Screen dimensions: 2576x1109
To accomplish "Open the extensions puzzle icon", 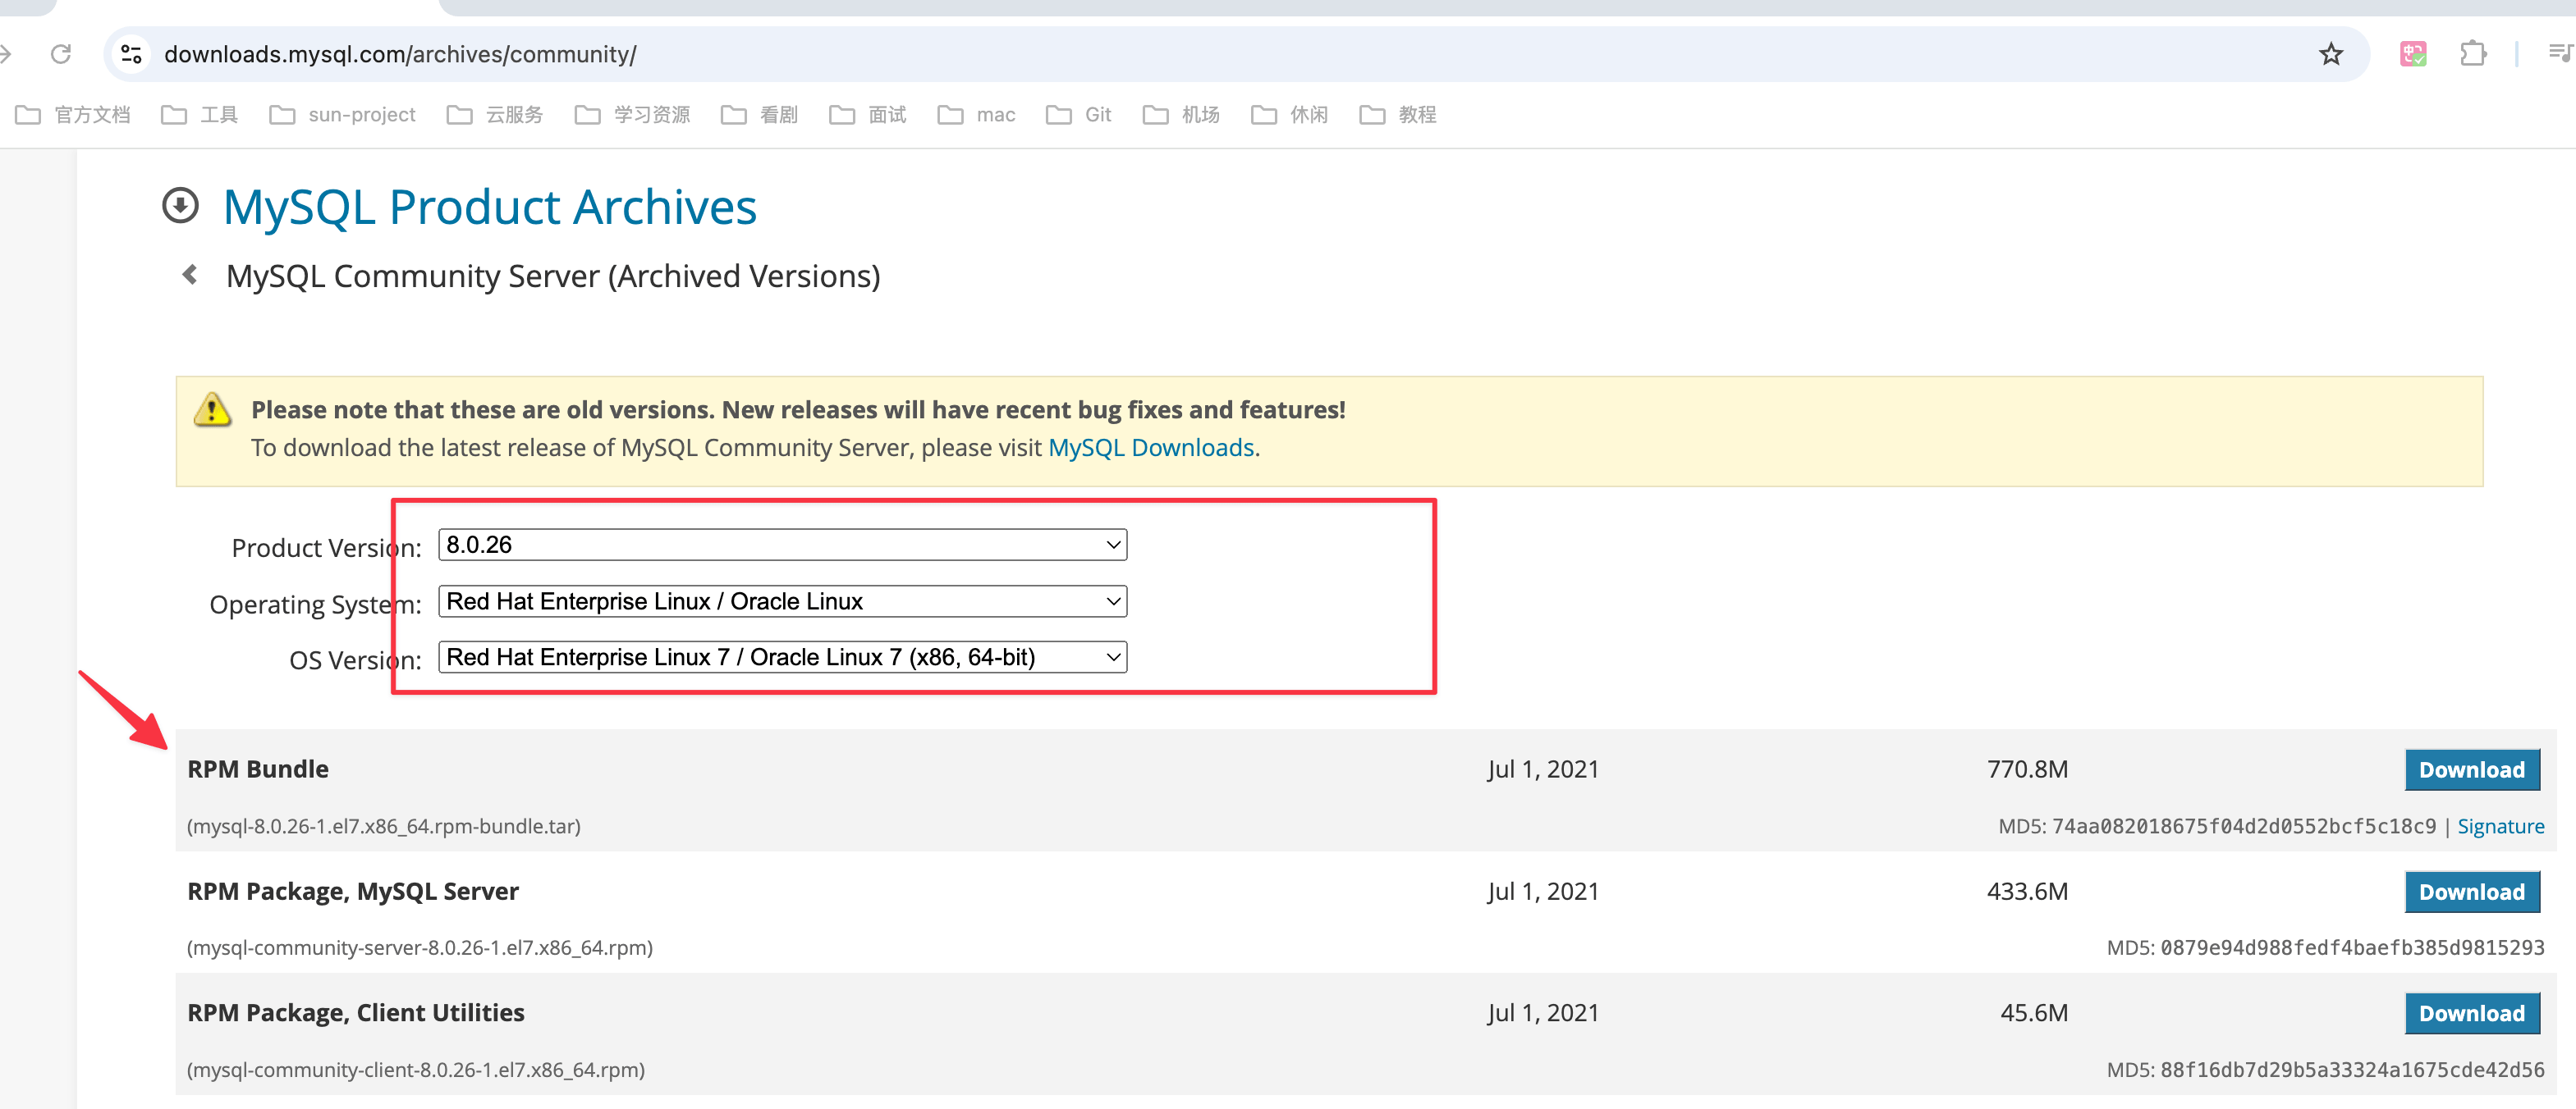I will point(2473,54).
